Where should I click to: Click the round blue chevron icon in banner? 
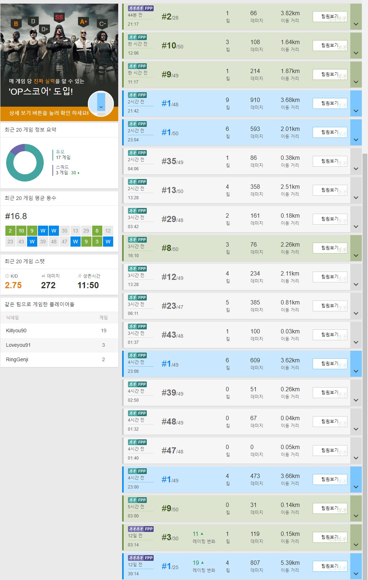click(101, 104)
